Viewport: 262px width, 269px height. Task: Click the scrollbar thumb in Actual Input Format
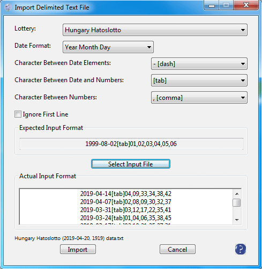237,203
